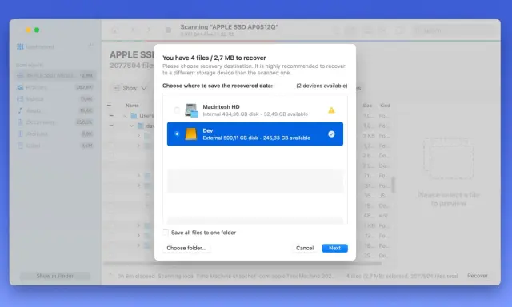Sort by the Name column header in background
The image size is (512, 307).
(x=132, y=106)
